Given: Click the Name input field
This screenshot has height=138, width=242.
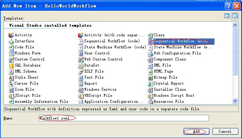Looking at the screenshot, I should click(124, 118).
